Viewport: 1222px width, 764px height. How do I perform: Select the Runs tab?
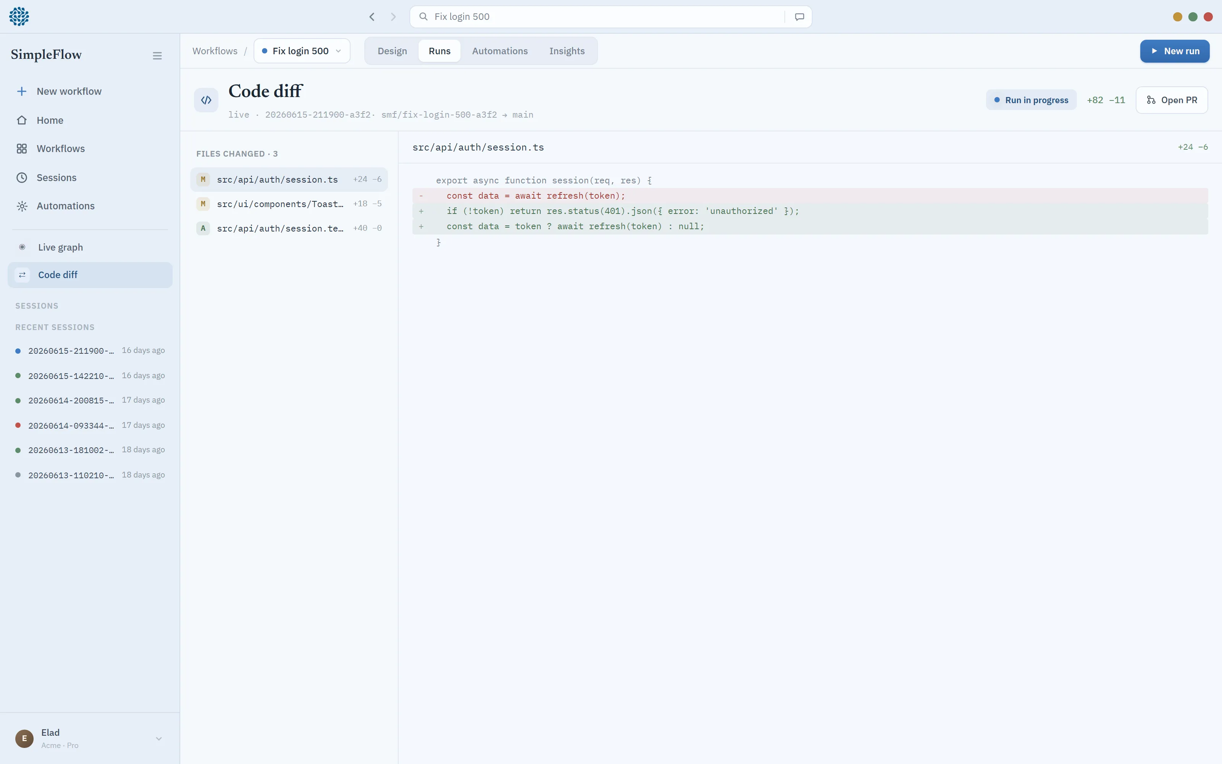(x=439, y=51)
